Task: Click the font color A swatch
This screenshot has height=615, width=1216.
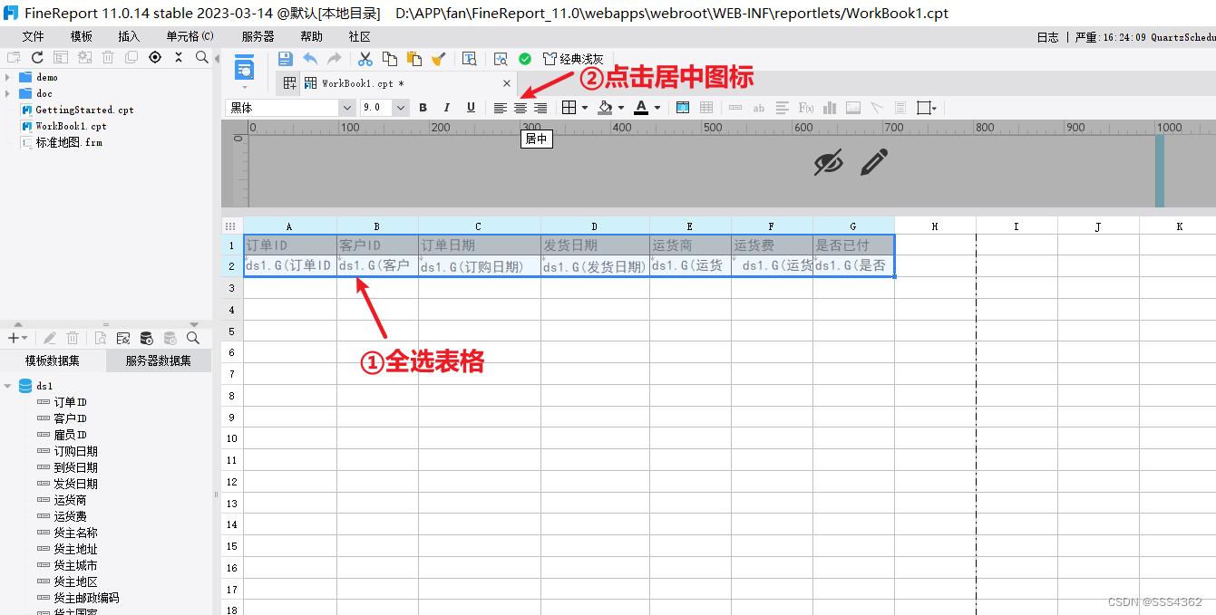Action: point(642,108)
